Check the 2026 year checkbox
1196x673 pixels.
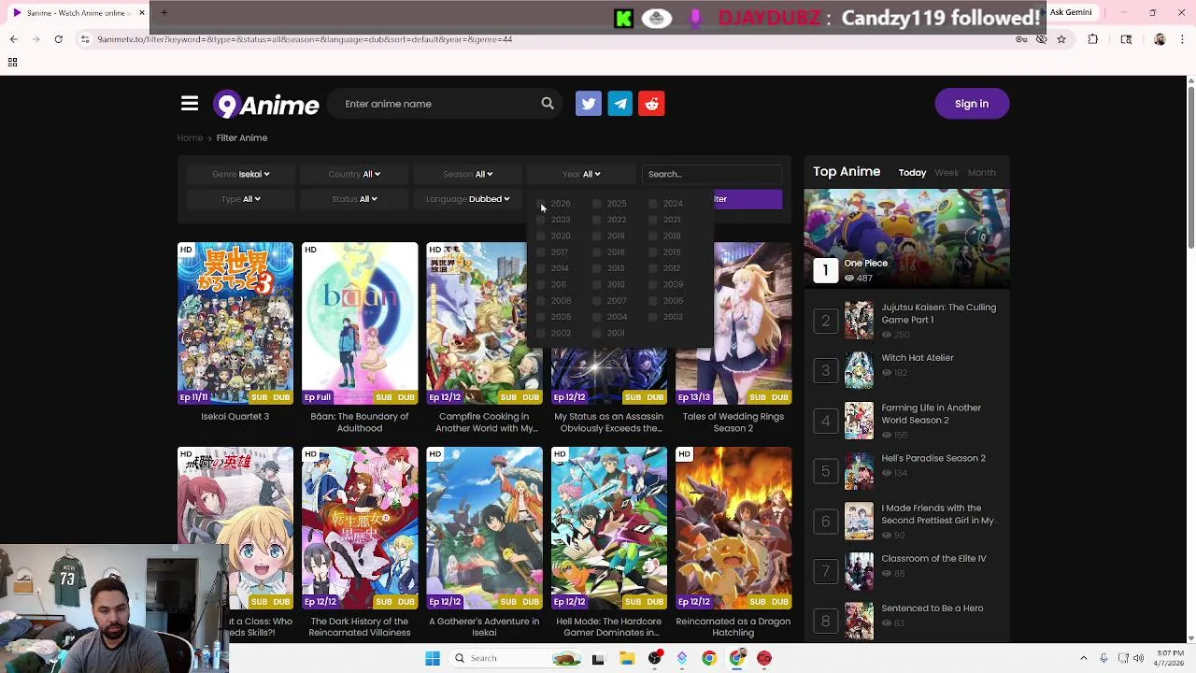click(541, 204)
